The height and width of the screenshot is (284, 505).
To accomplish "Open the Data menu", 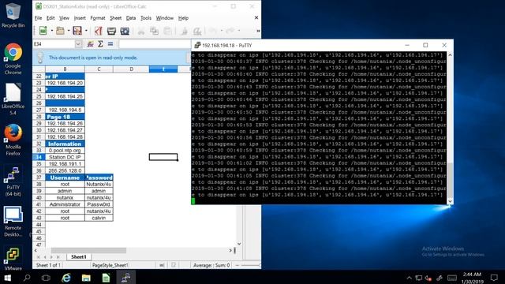I will (131, 18).
